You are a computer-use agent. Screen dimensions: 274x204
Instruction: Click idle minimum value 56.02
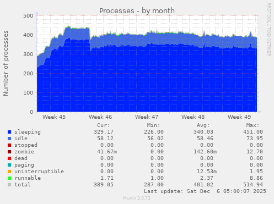[x=155, y=139]
